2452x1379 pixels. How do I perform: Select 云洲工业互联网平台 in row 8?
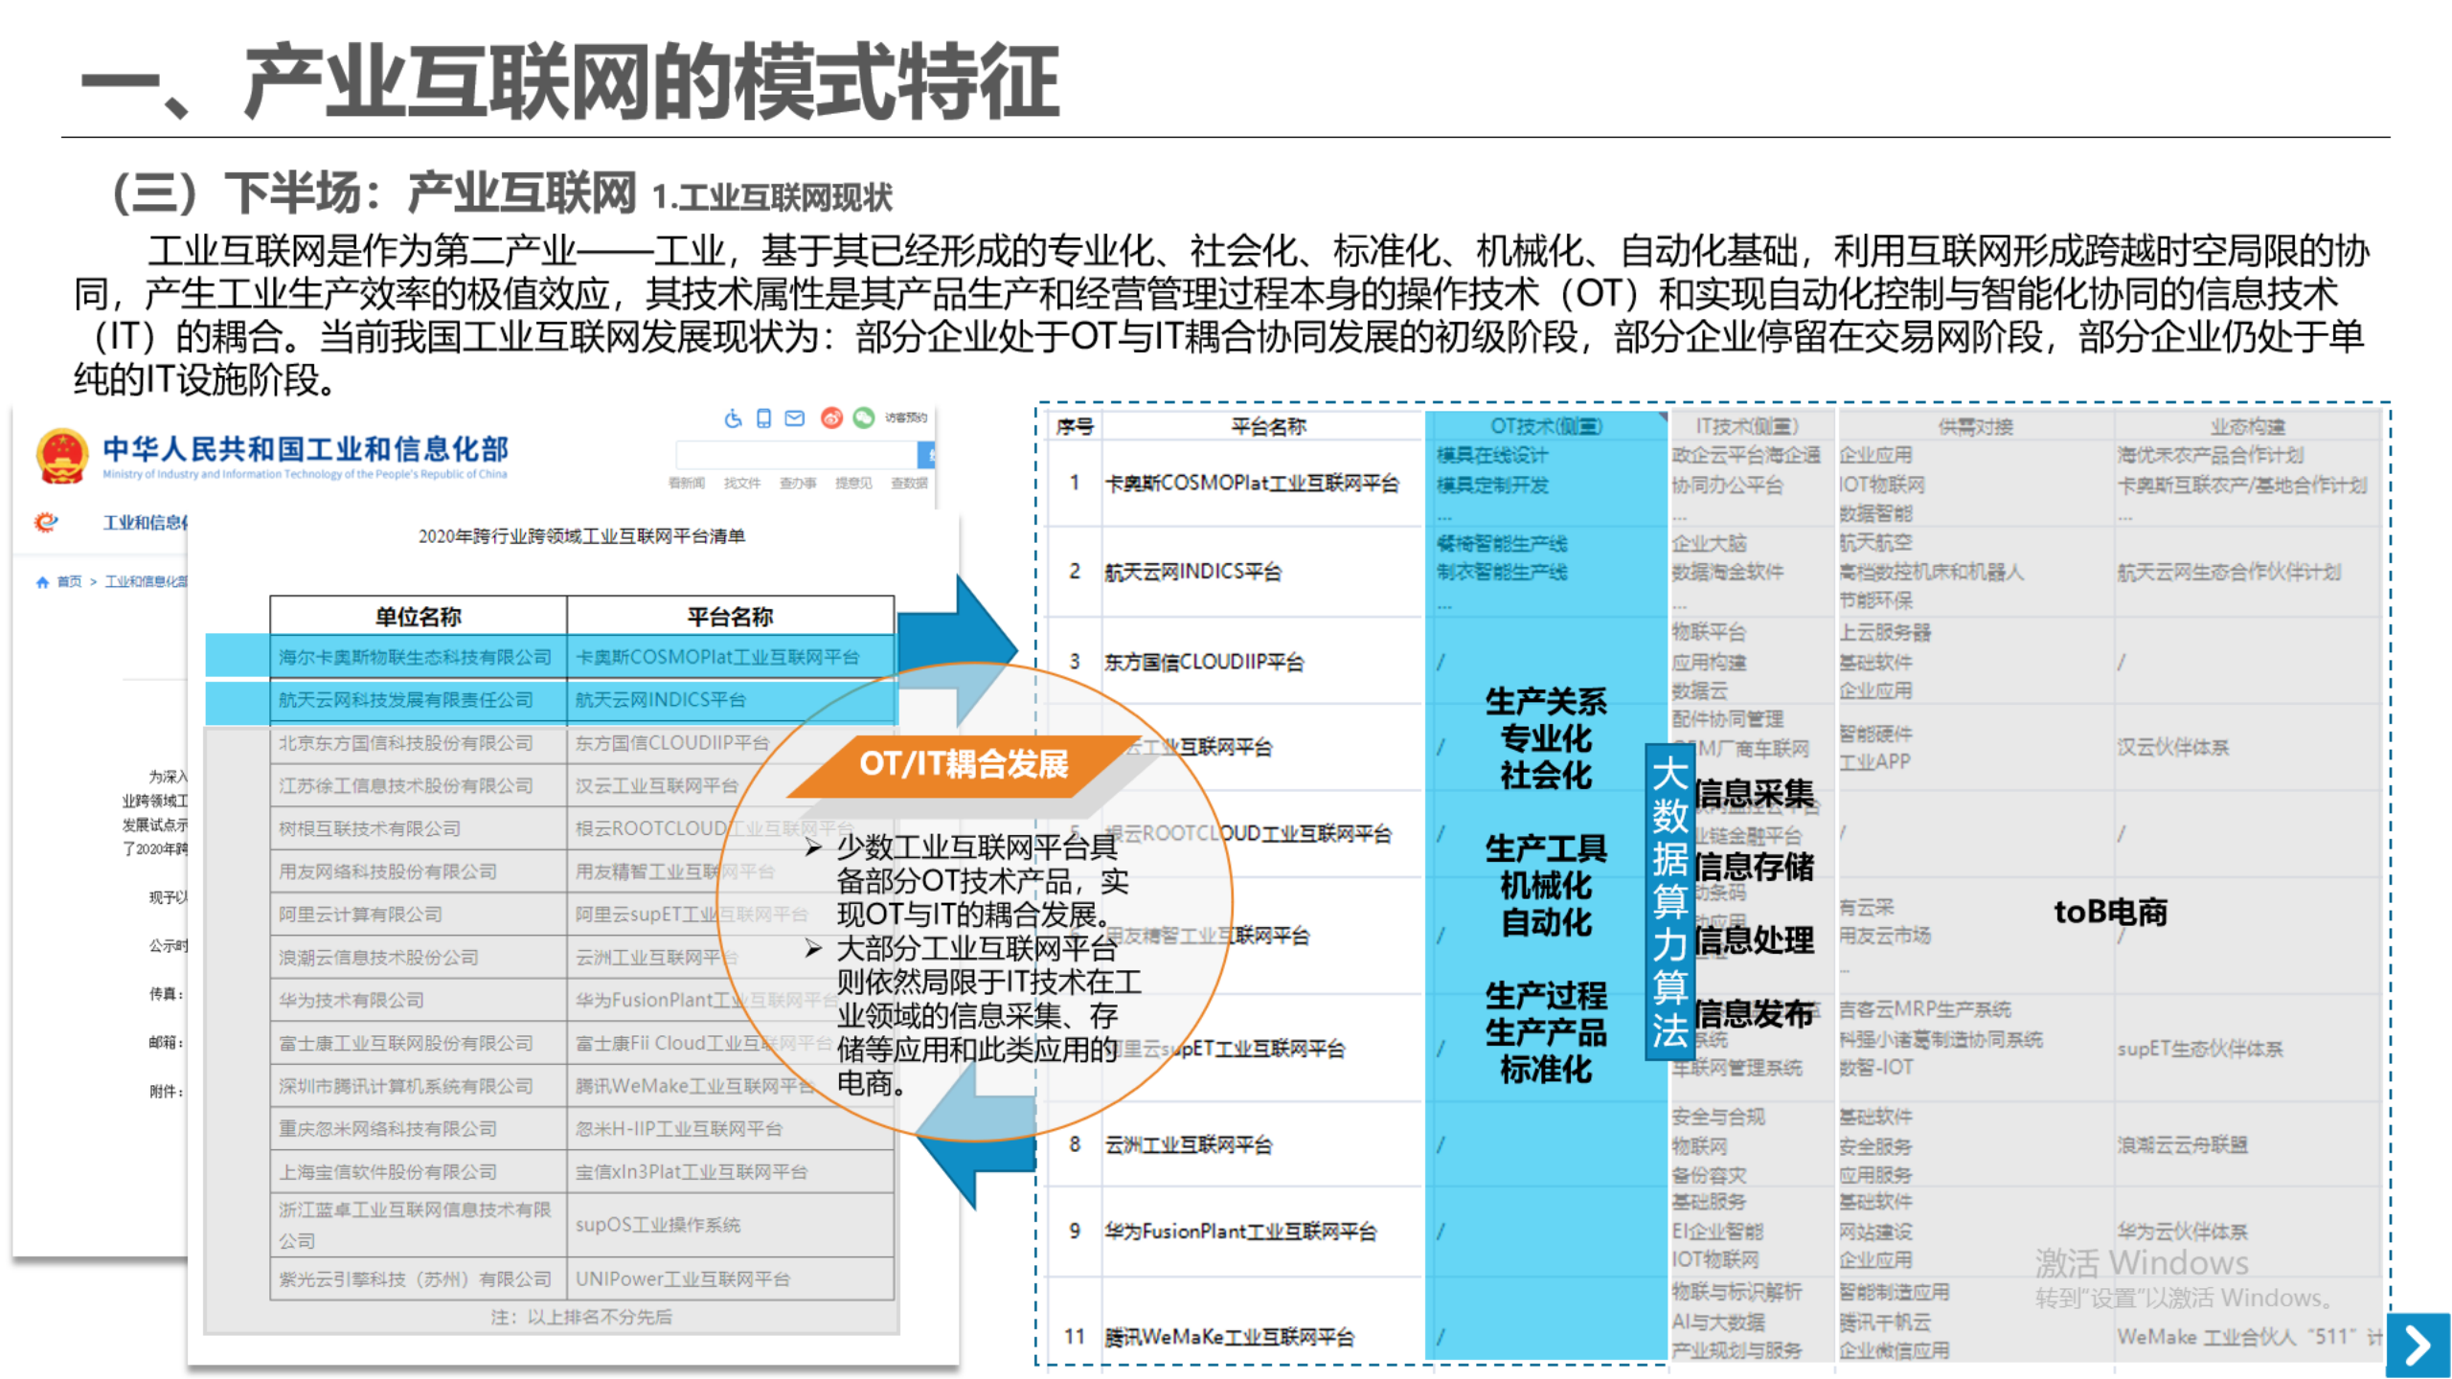click(x=1188, y=1145)
